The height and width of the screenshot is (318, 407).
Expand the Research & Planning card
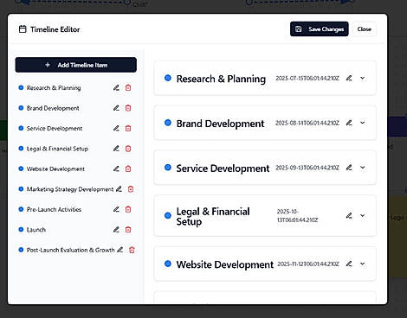(363, 78)
